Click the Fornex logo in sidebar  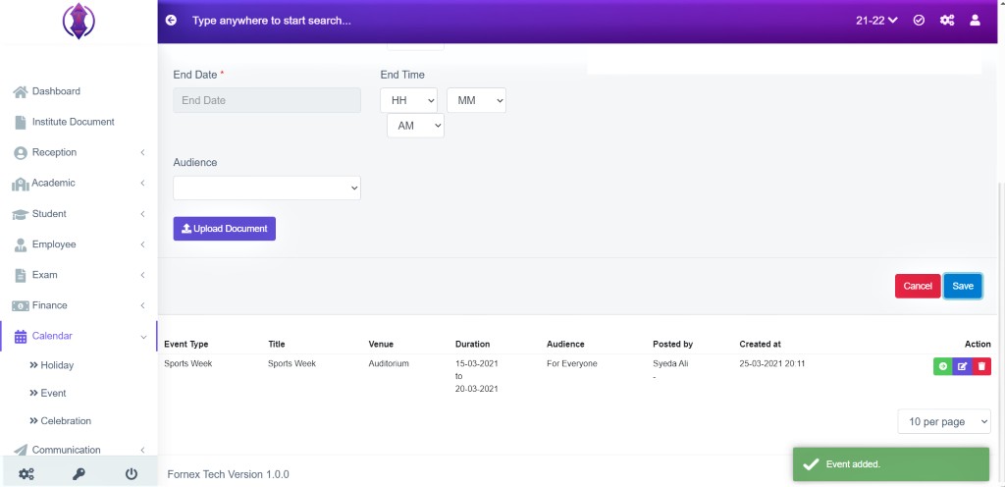(79, 21)
